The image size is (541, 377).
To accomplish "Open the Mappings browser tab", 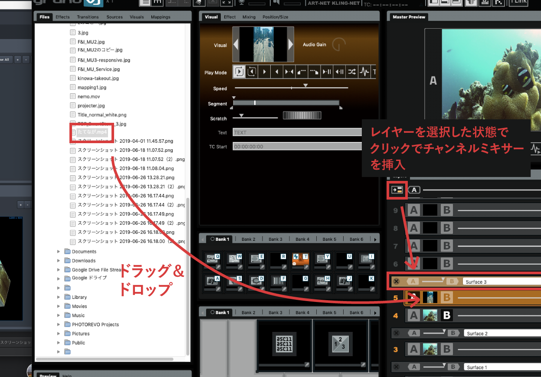I will 161,17.
